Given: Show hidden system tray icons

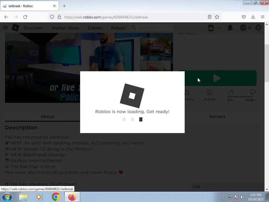Looking at the screenshot, I should tap(223, 197).
